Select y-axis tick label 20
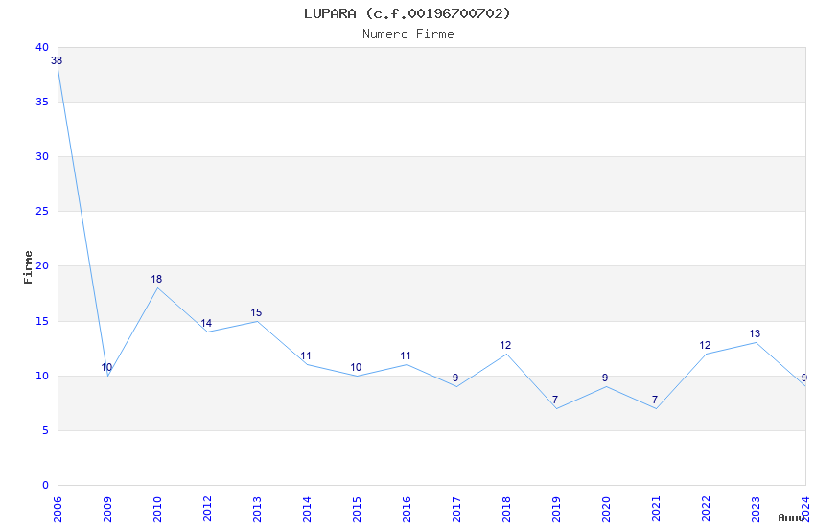The width and height of the screenshot is (815, 527). point(42,265)
